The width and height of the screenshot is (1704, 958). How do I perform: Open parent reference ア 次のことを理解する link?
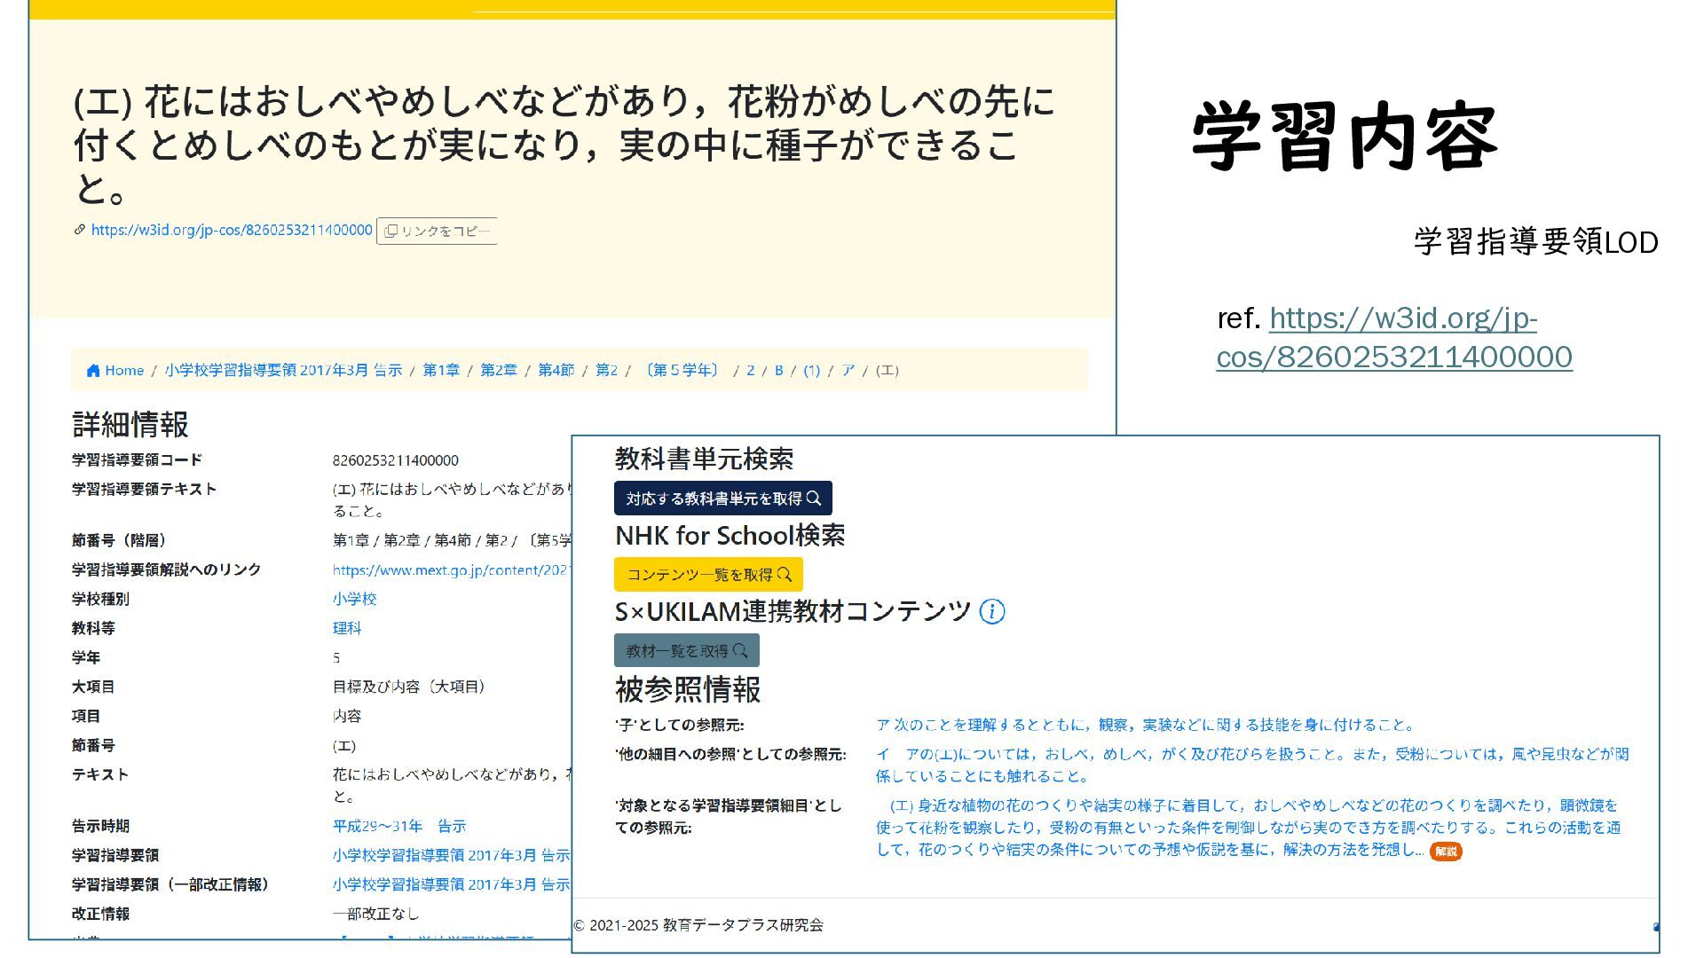1145,725
